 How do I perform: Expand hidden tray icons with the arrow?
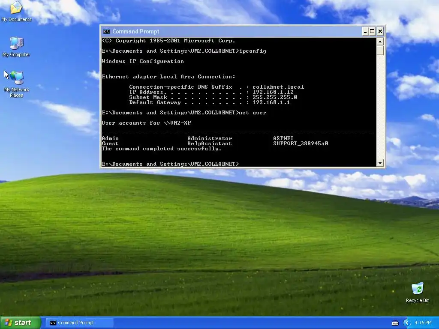[x=407, y=323]
